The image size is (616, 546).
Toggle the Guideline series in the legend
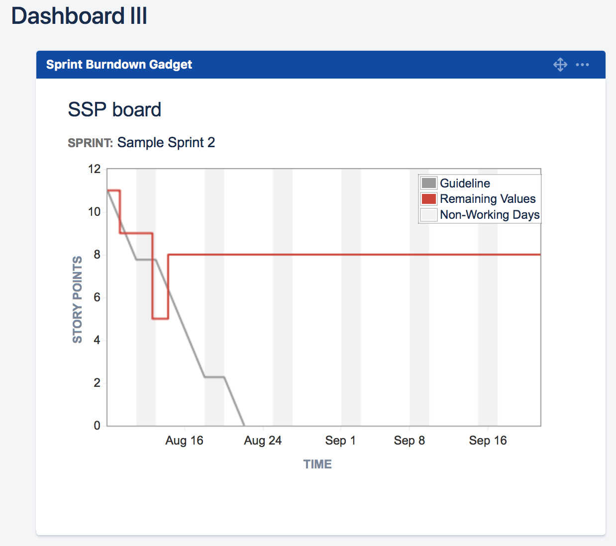[x=465, y=183]
